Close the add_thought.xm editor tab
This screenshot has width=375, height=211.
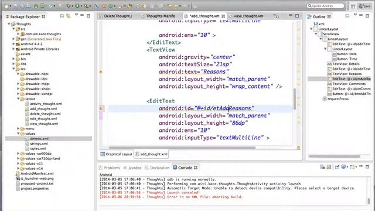[x=223, y=16]
